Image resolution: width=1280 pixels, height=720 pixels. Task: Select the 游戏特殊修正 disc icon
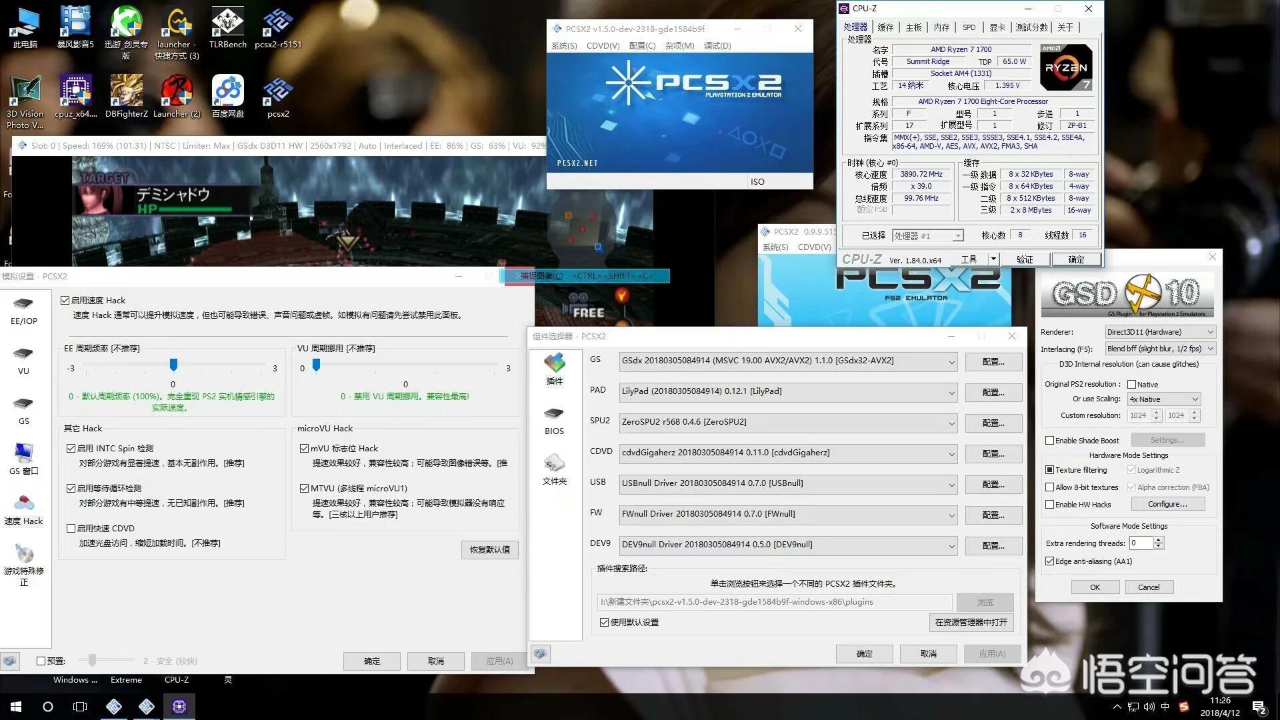coord(23,553)
